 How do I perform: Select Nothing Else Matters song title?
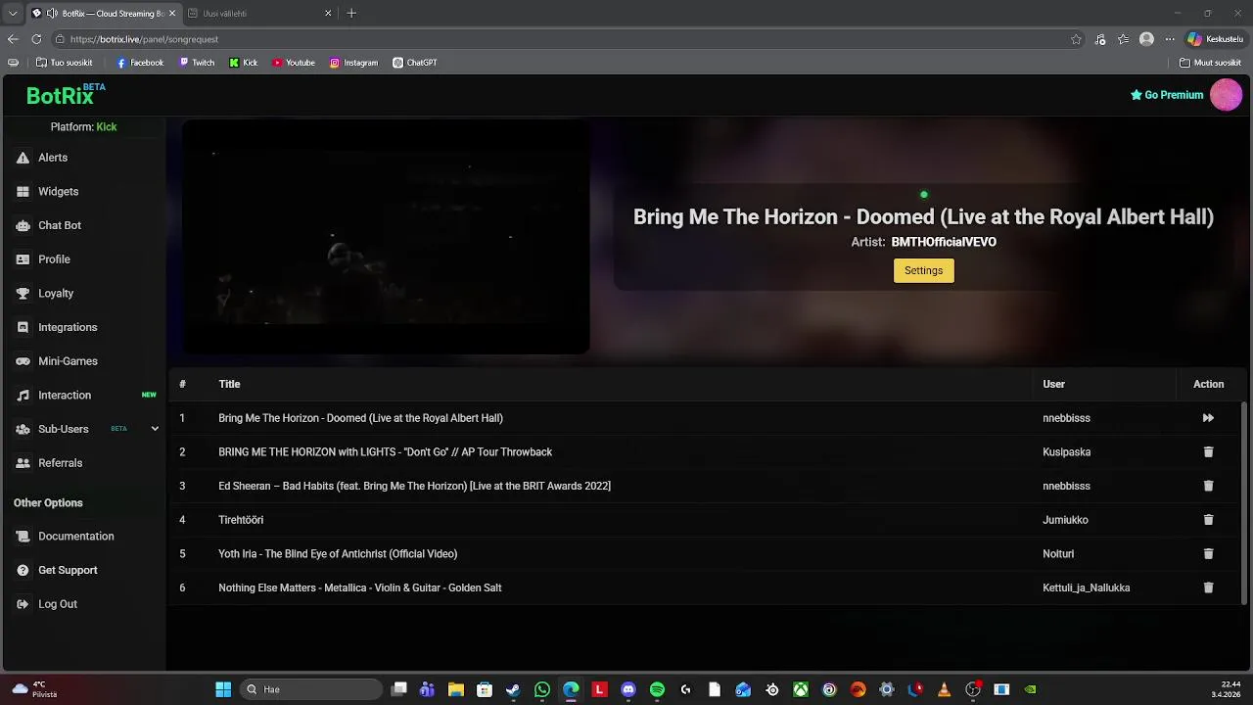[x=360, y=587]
